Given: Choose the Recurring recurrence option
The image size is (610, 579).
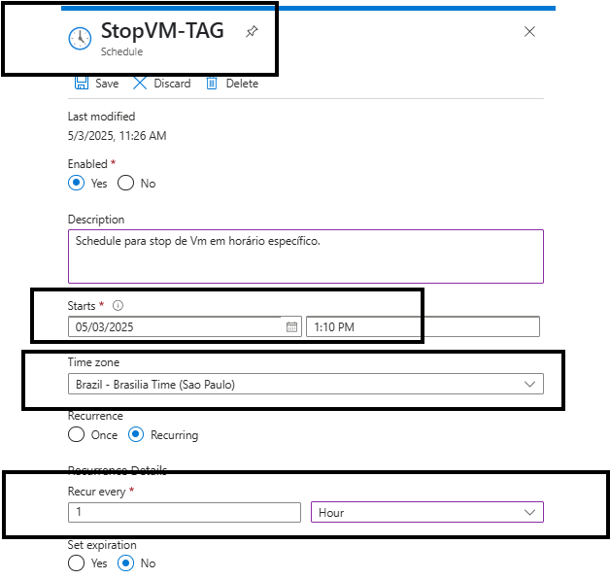Looking at the screenshot, I should click(136, 435).
